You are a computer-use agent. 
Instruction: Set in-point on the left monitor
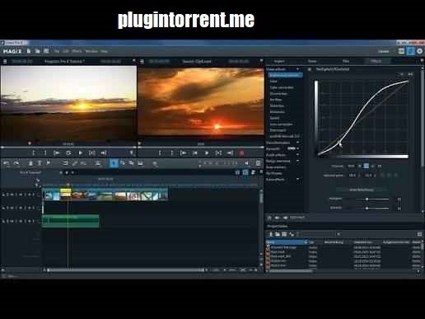tap(34, 153)
